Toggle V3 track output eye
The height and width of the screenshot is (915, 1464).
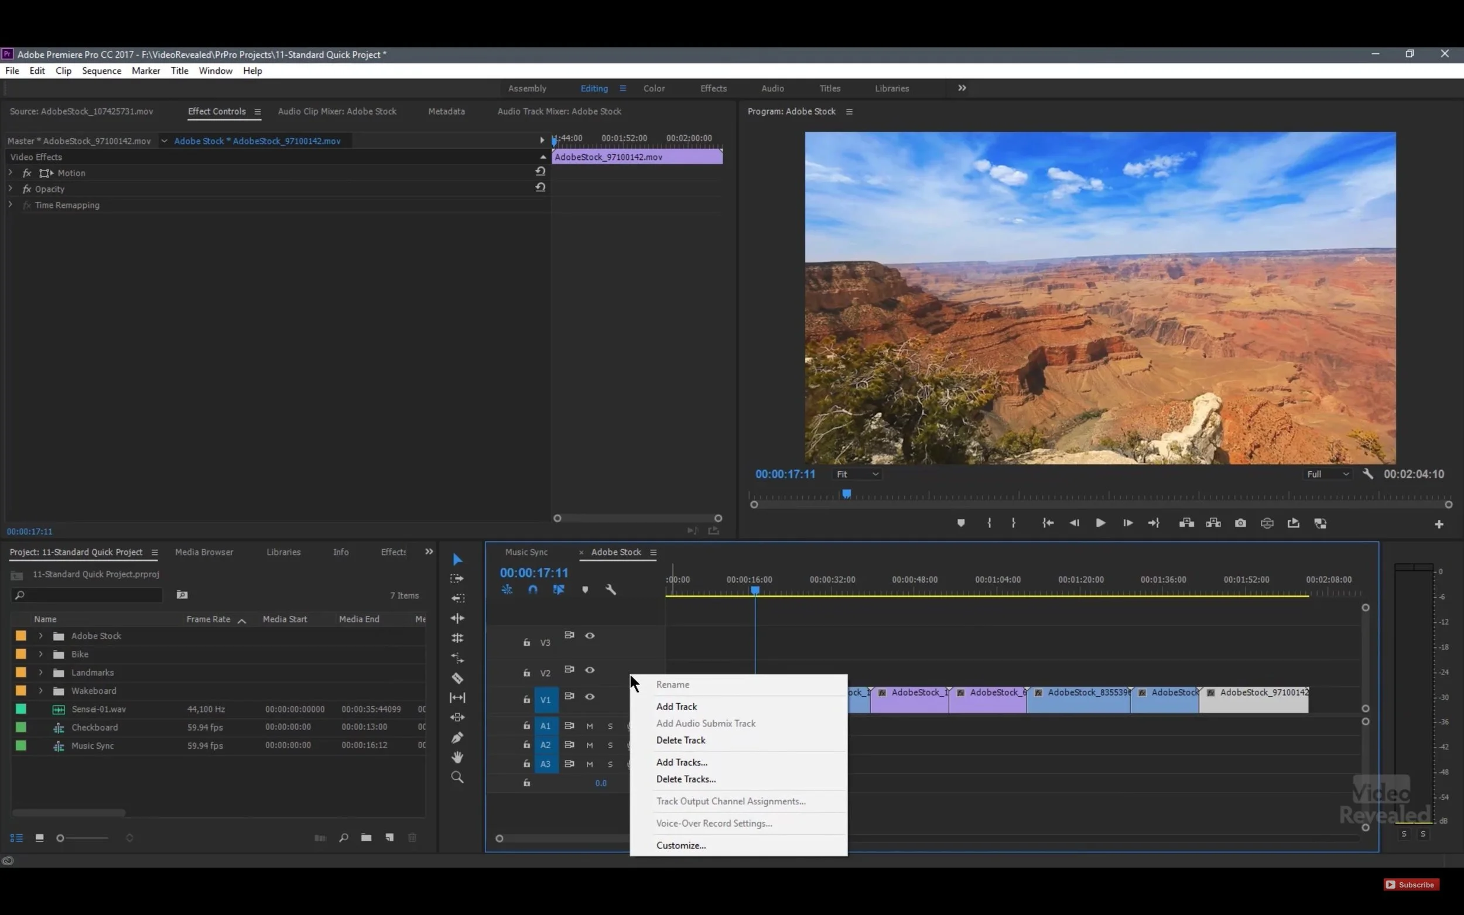(x=590, y=635)
